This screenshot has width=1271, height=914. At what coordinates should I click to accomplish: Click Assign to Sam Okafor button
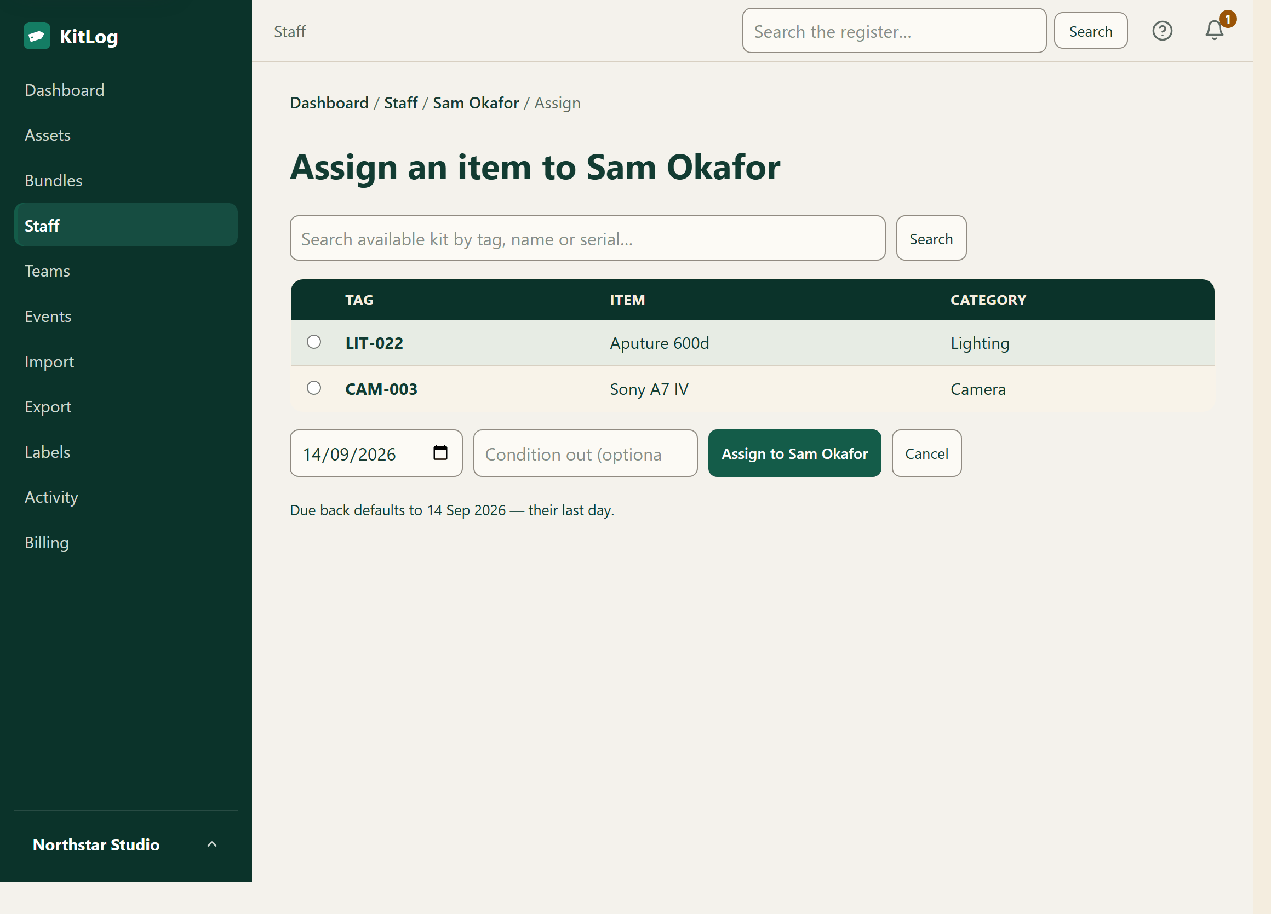click(x=794, y=453)
